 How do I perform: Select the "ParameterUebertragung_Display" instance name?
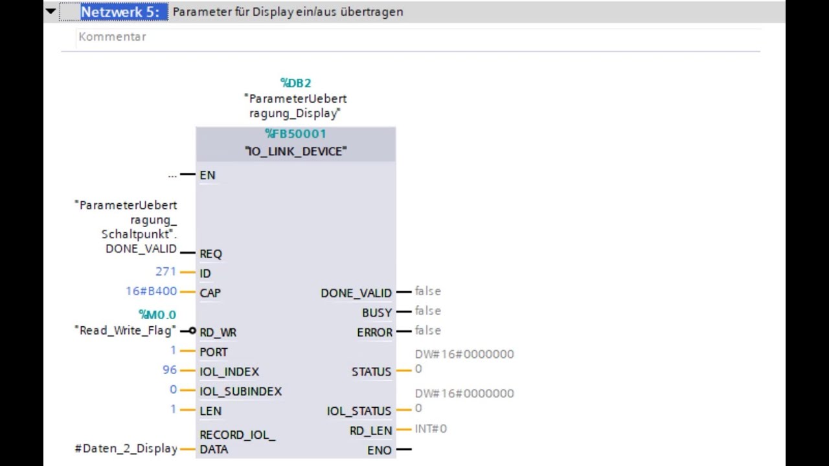(295, 106)
